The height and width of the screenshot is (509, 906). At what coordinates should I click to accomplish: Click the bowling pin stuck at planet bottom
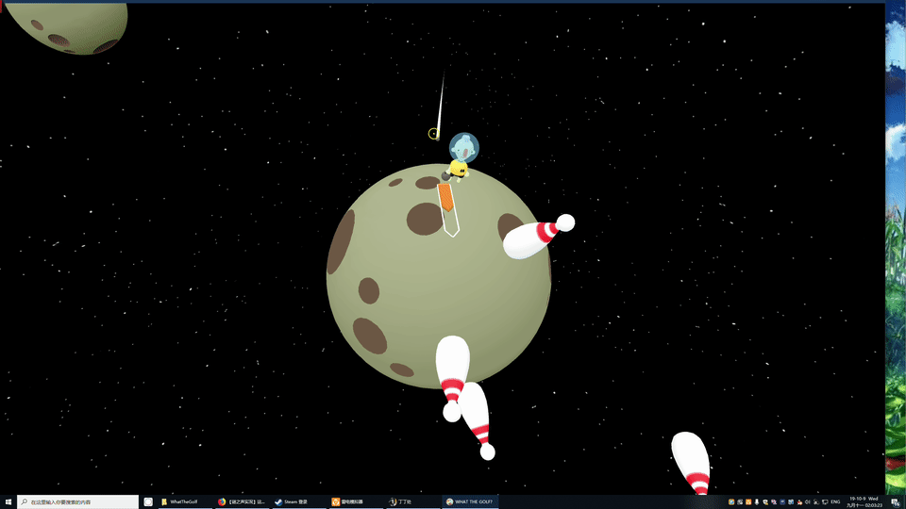[x=452, y=377]
